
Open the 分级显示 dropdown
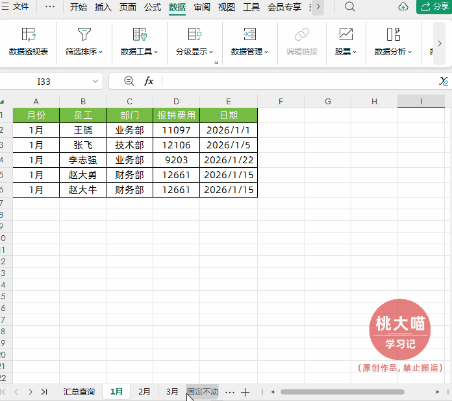point(194,41)
